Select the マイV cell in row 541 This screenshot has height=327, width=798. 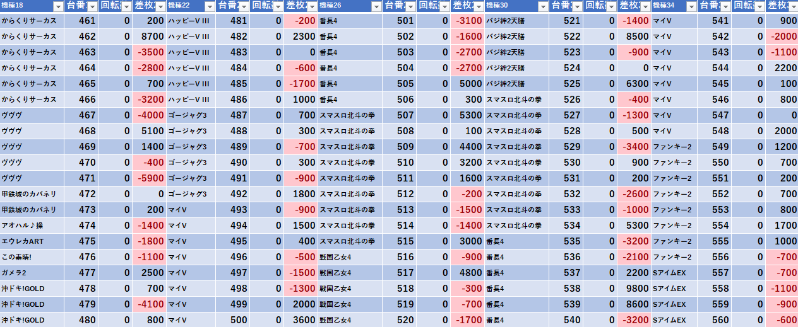[674, 21]
